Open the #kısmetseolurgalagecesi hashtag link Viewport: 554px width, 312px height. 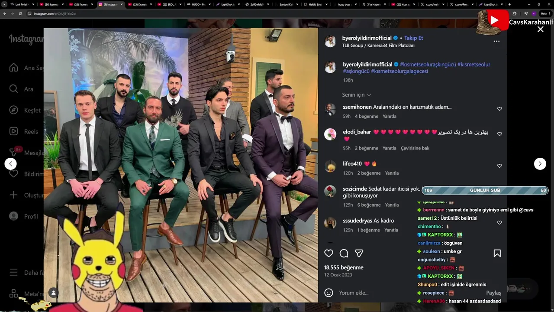coord(399,71)
